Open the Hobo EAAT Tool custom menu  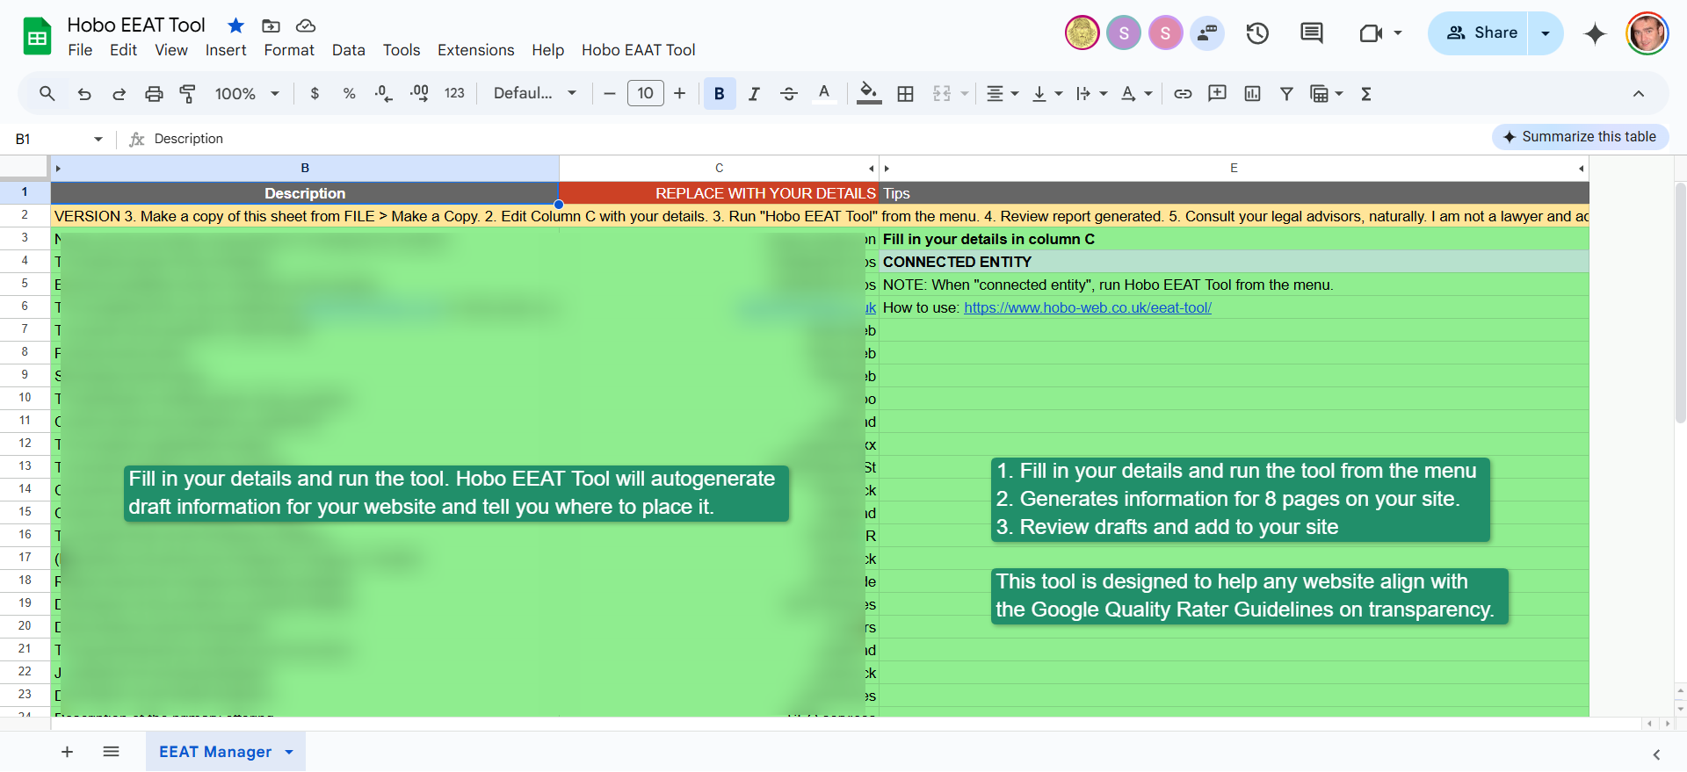click(639, 50)
